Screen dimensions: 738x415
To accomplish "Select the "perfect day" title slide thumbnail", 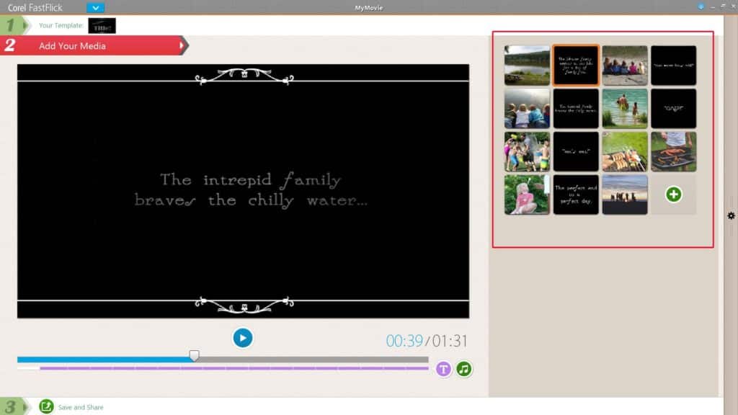I will point(576,195).
